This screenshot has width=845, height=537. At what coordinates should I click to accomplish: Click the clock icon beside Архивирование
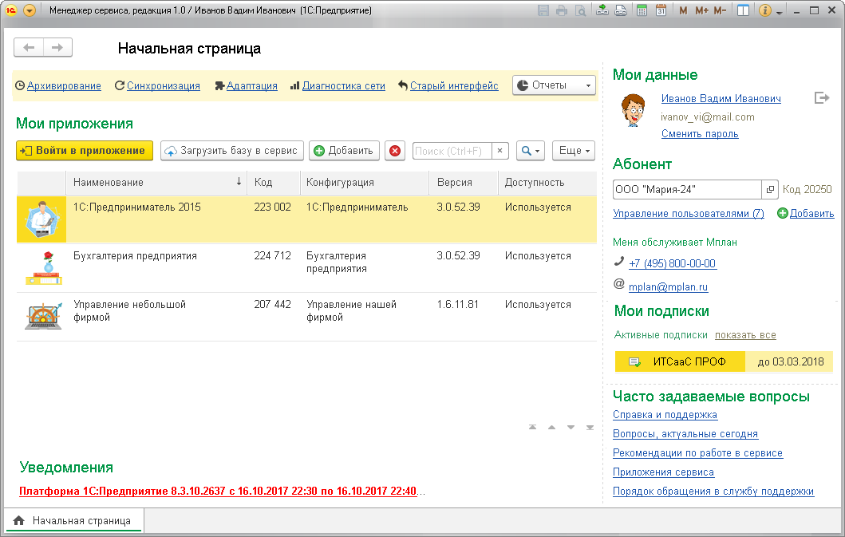coord(20,85)
